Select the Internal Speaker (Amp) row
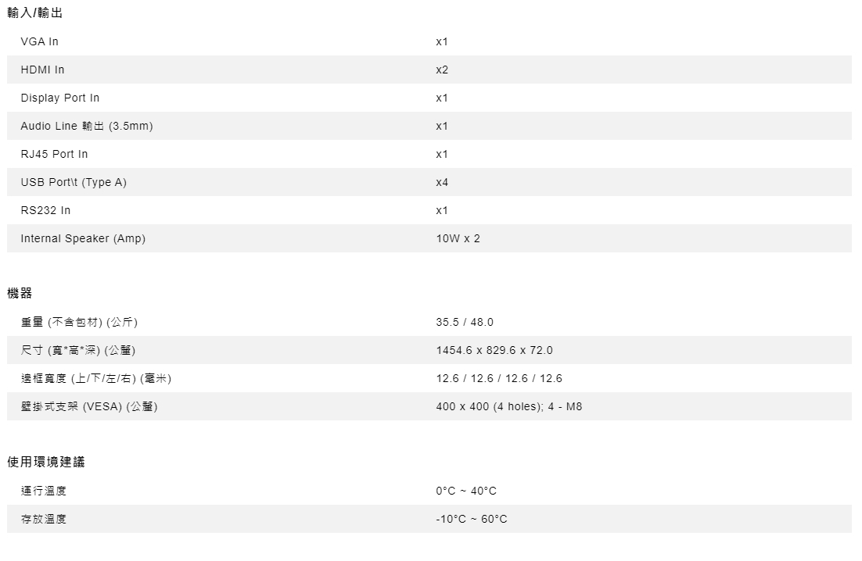The image size is (862, 561). (429, 238)
